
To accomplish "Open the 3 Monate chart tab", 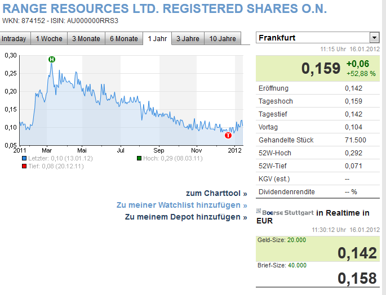I will coord(86,39).
